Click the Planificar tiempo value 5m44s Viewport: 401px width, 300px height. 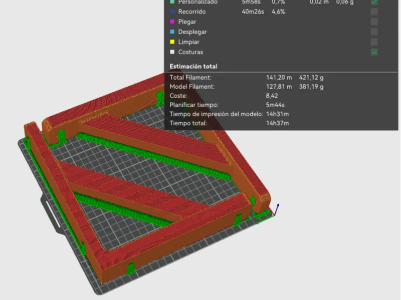(275, 105)
